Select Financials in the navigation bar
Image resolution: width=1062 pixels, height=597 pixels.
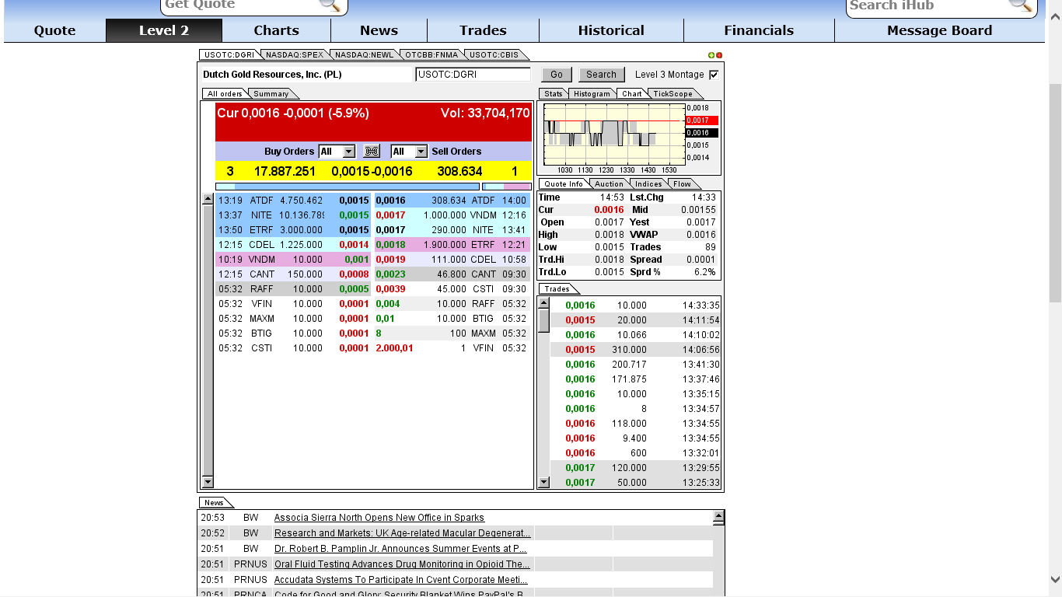pyautogui.click(x=759, y=30)
